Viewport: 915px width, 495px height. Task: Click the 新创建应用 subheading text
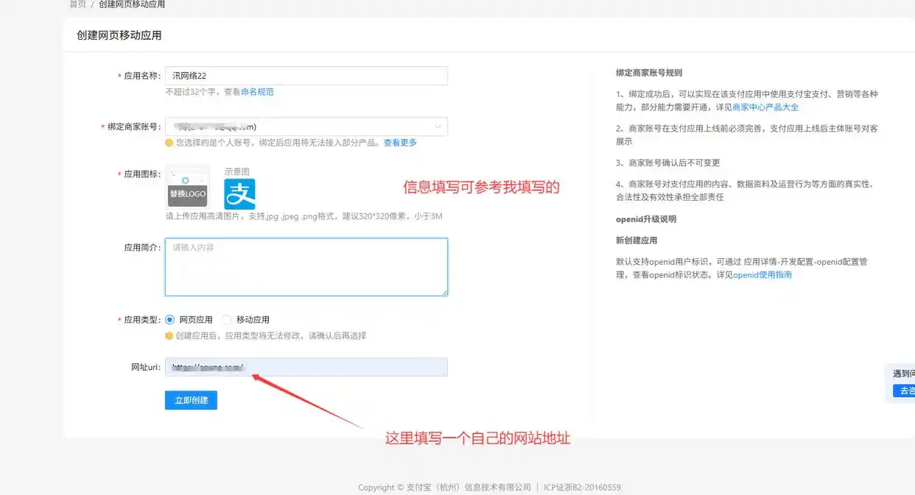coord(637,241)
